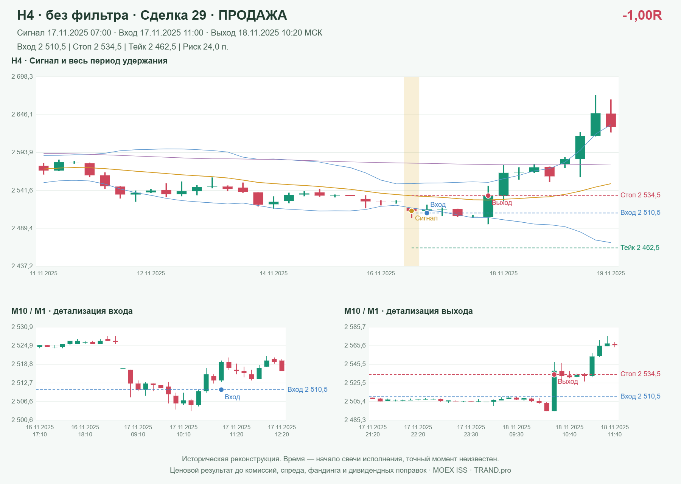681x484 pixels.
Task: Click the 2 698,3 price axis label
Action: (x=22, y=77)
